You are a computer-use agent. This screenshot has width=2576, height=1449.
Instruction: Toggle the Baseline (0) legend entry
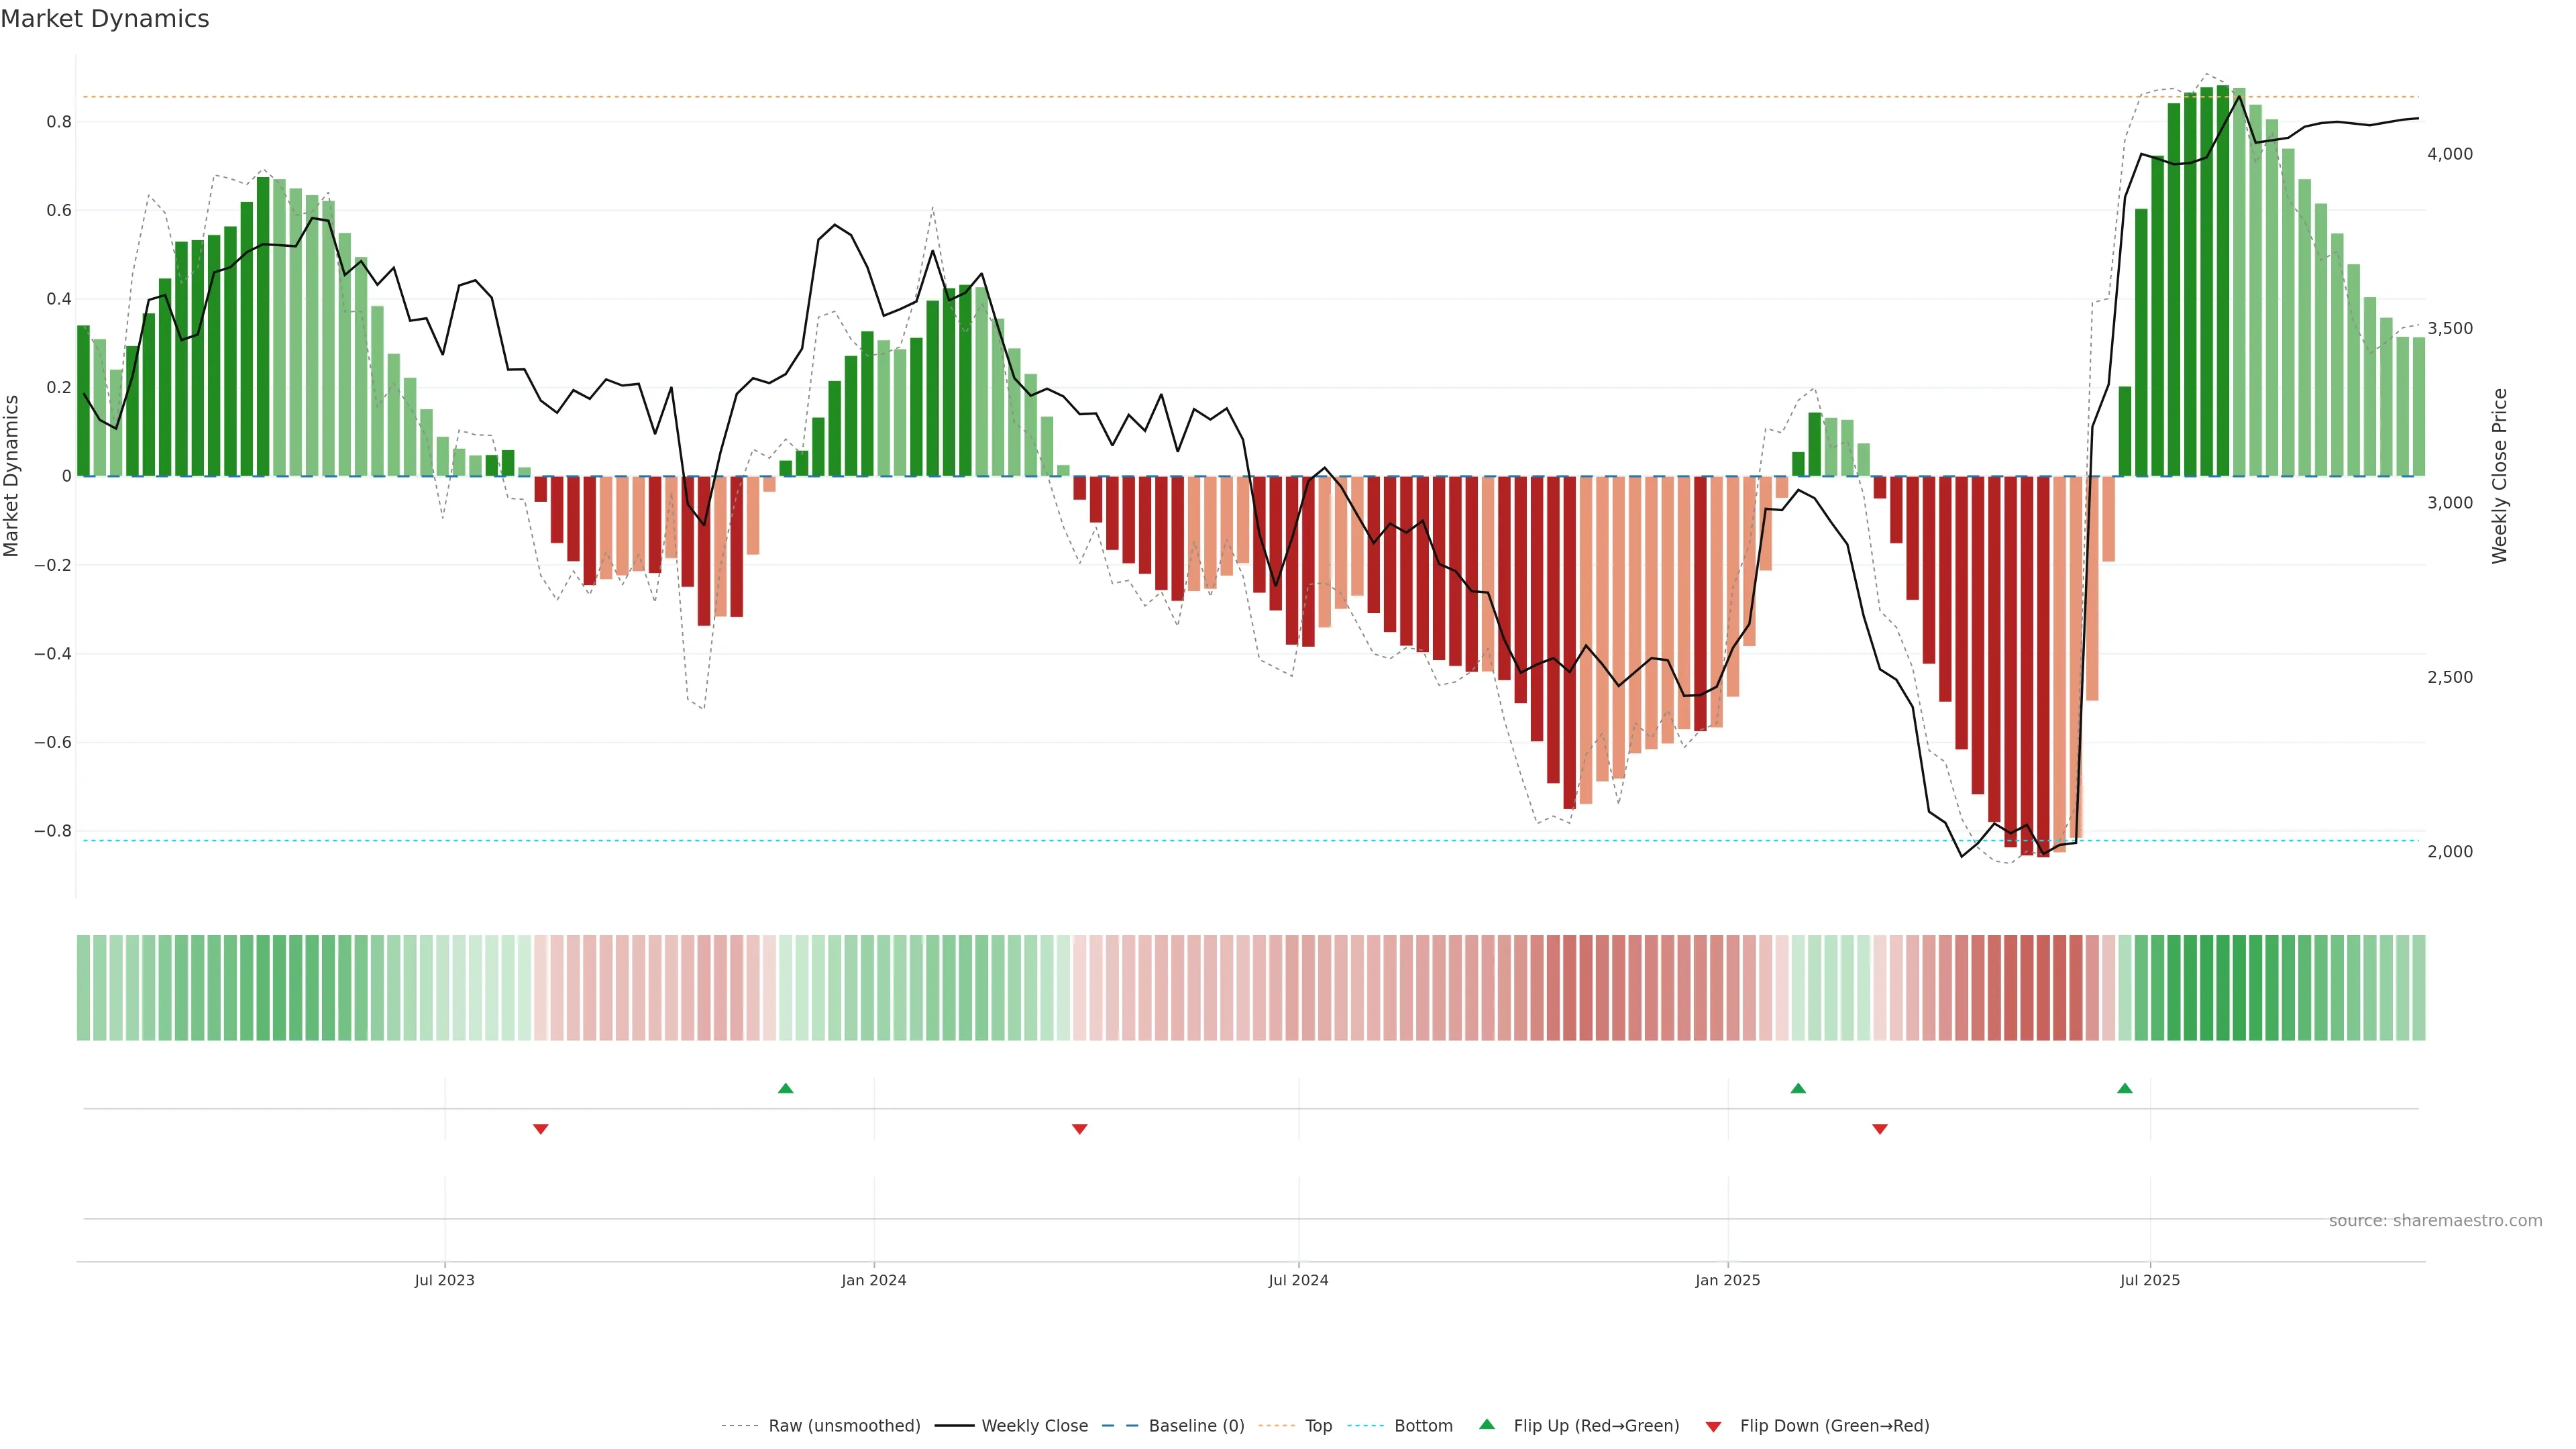pyautogui.click(x=1196, y=1426)
